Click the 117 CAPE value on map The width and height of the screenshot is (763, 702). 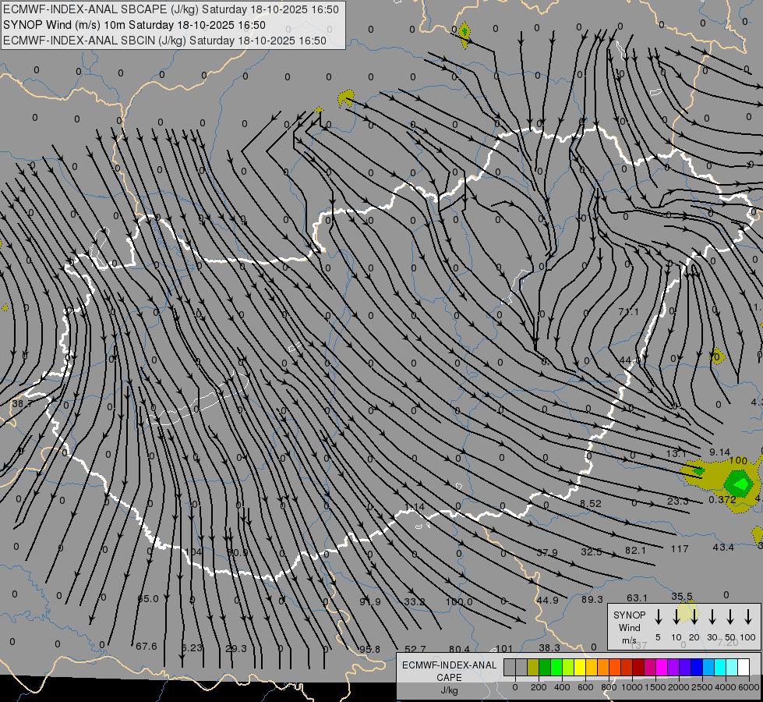[680, 549]
